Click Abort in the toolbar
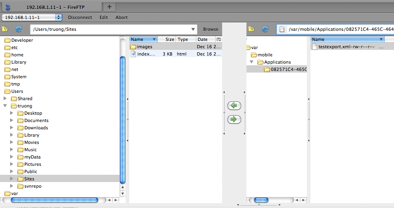This screenshot has height=208, width=394. [x=121, y=17]
